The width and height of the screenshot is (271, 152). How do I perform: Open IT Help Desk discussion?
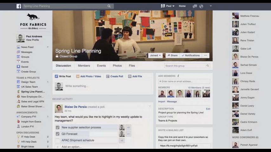click(28, 137)
